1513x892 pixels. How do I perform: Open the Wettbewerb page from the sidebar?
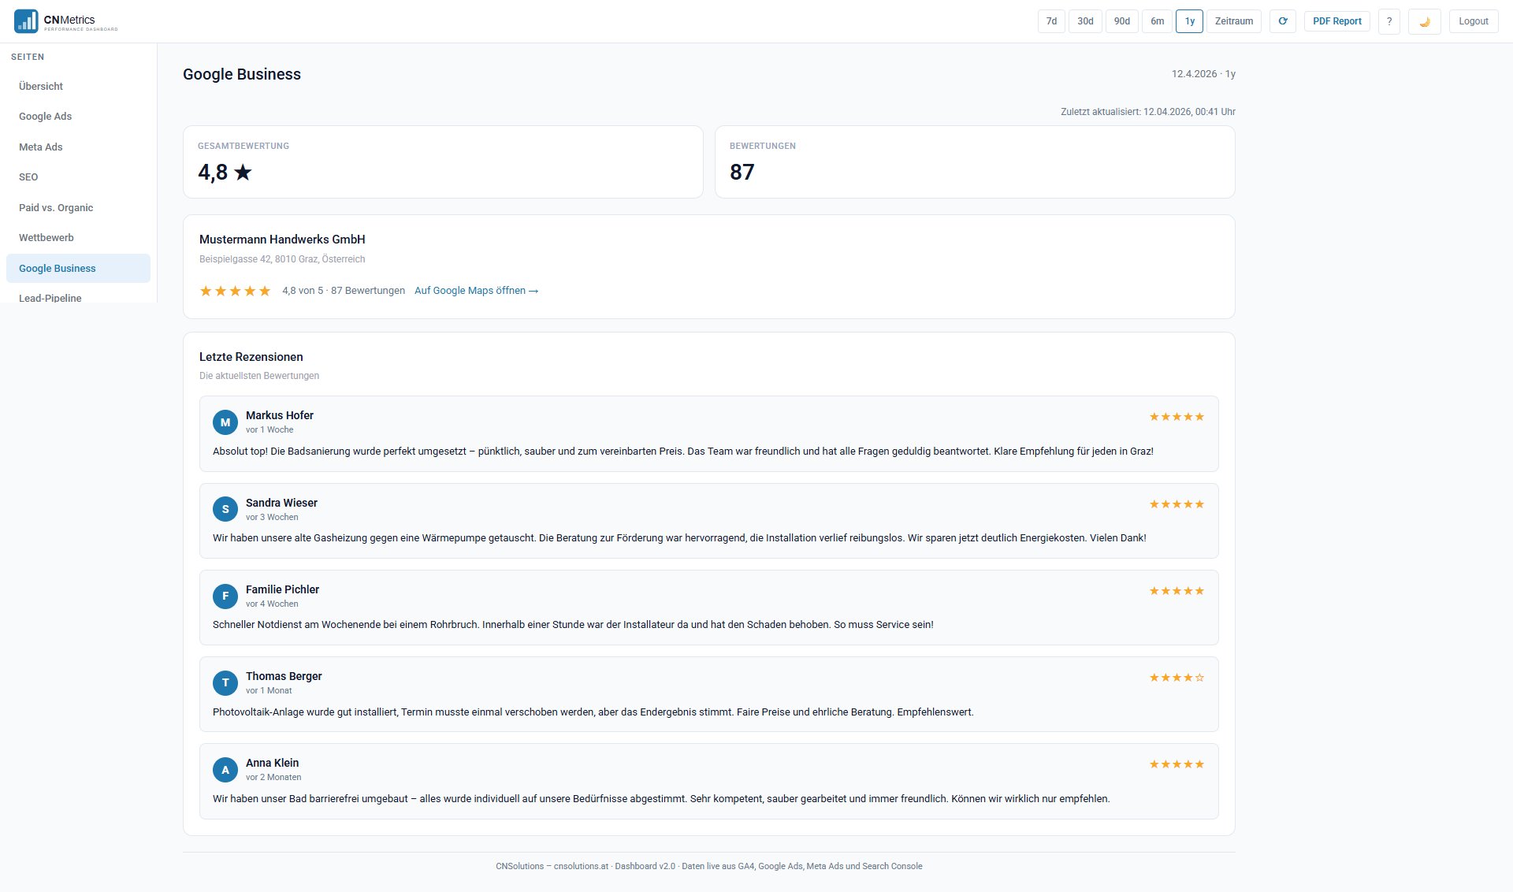click(46, 237)
